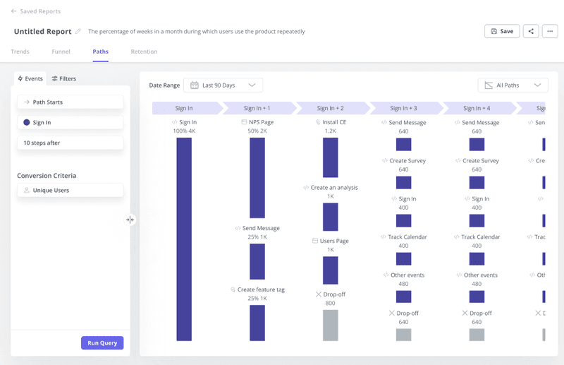Select the NPS Page bar in Sign In + 1
The image size is (564, 365).
[257, 177]
